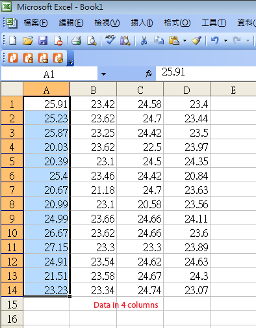The height and width of the screenshot is (328, 256).
Task: Click the Excel workbook icon in menu bar
Action: 12,23
